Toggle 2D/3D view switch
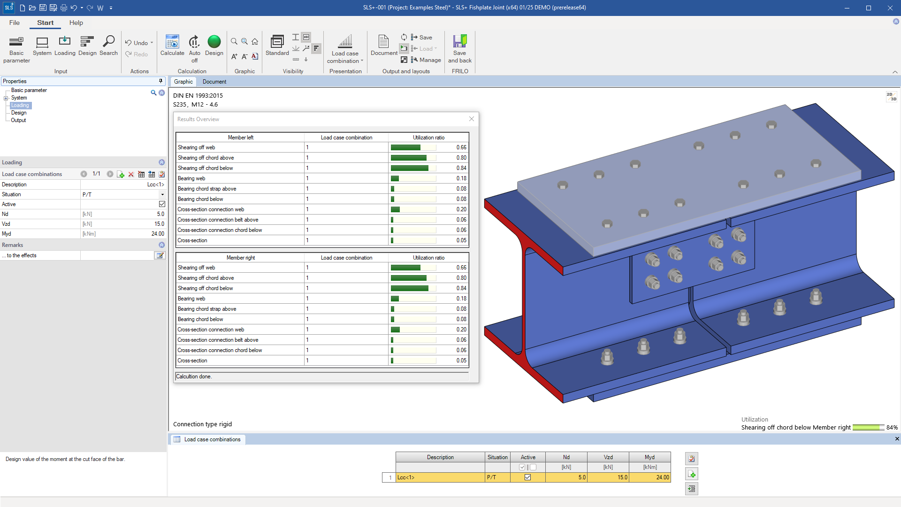The image size is (901, 507). tap(891, 97)
